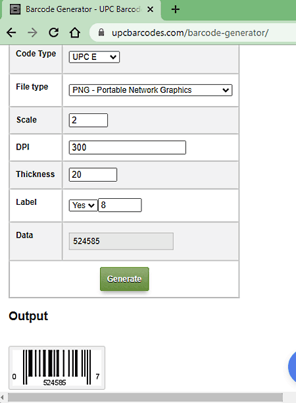Click the left scroll arrow
The height and width of the screenshot is (403, 296).
tap(2, 398)
